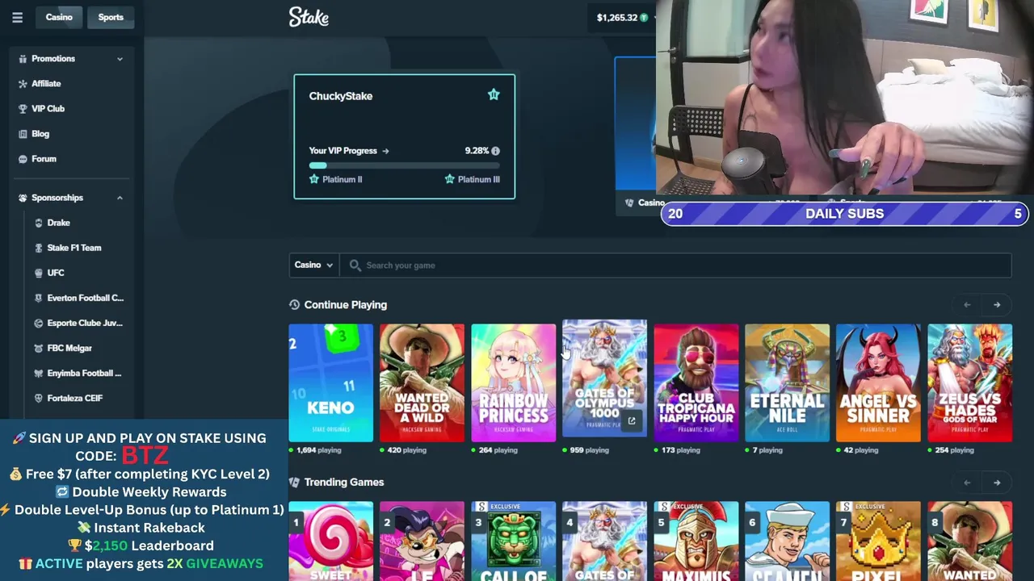Click the 1,694 playing count under Keno
The width and height of the screenshot is (1034, 581).
click(319, 450)
